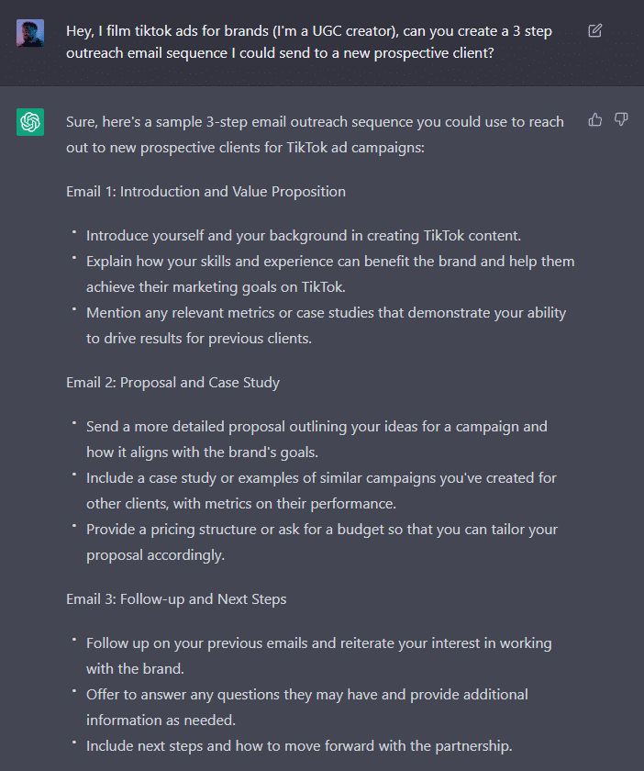Give the response a thumbs up
The width and height of the screenshot is (644, 771).
point(594,119)
